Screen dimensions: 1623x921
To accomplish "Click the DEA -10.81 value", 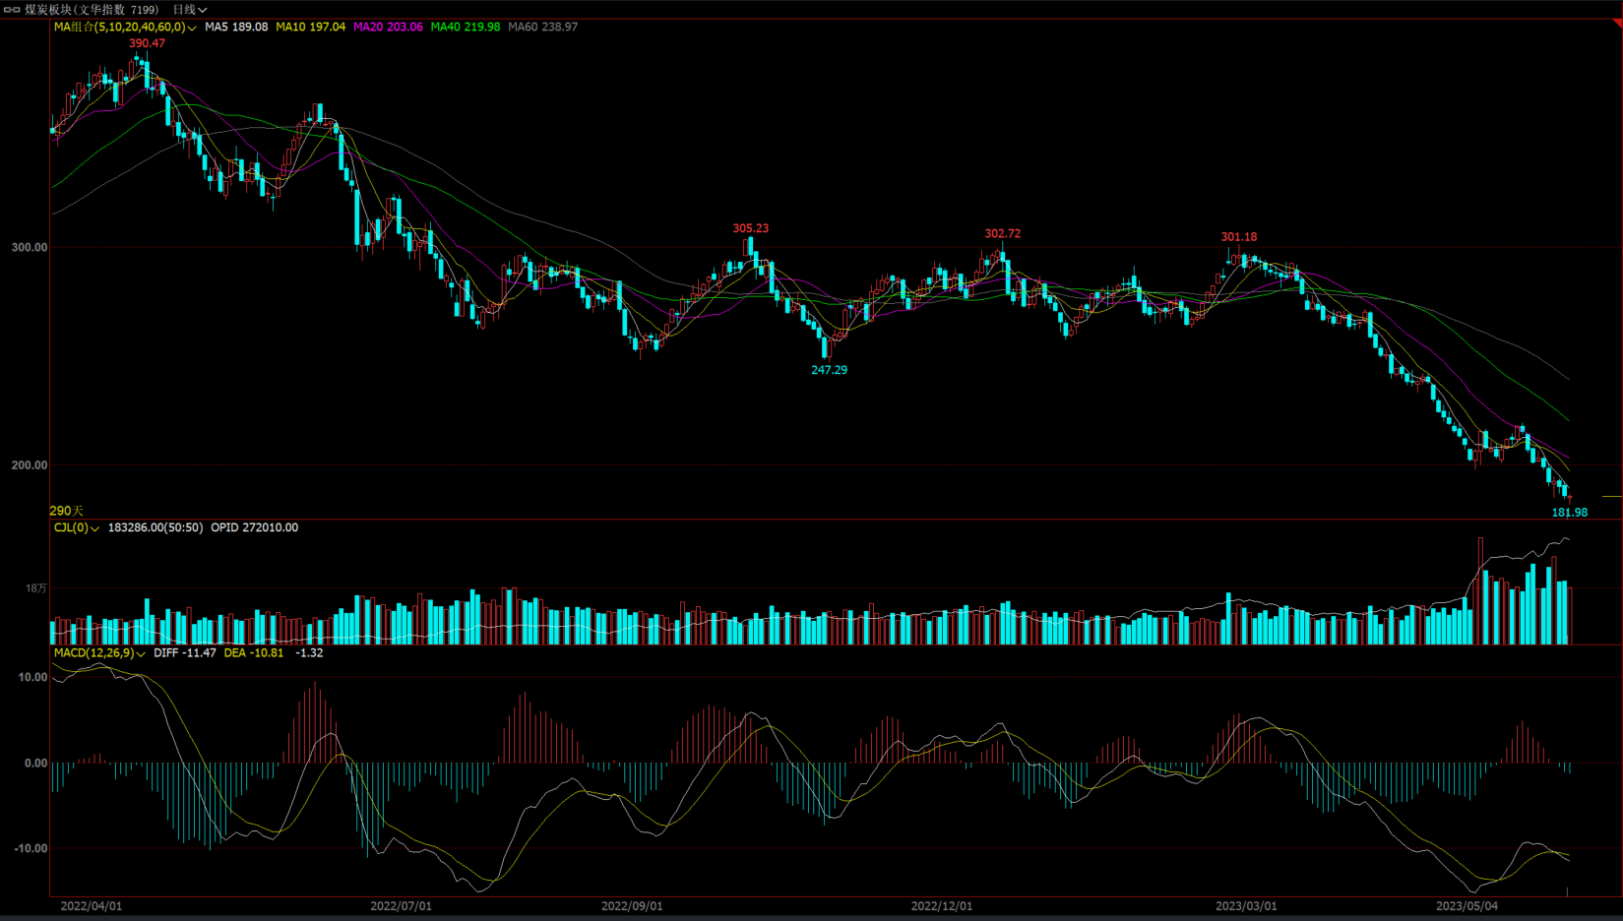I will click(x=254, y=652).
